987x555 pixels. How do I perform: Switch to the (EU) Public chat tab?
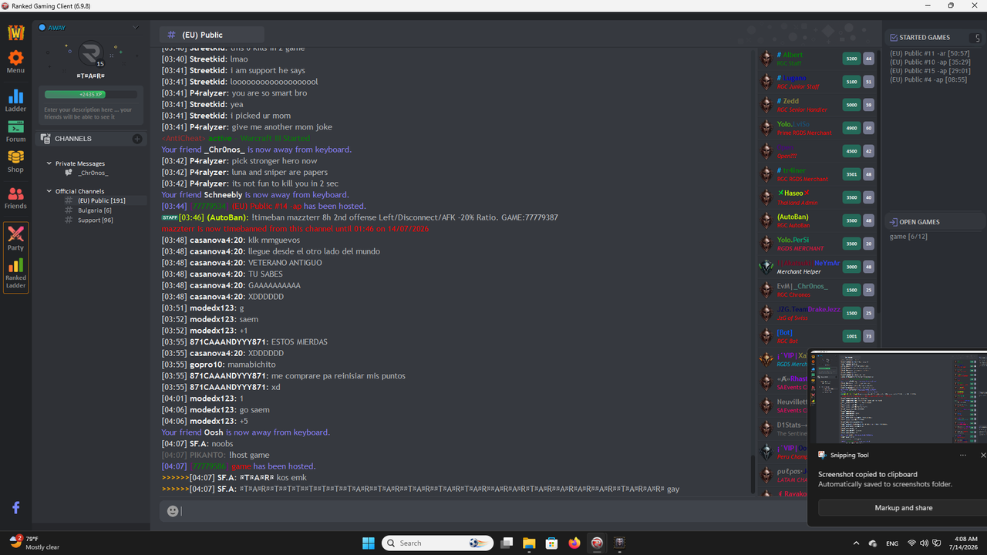[x=211, y=35]
